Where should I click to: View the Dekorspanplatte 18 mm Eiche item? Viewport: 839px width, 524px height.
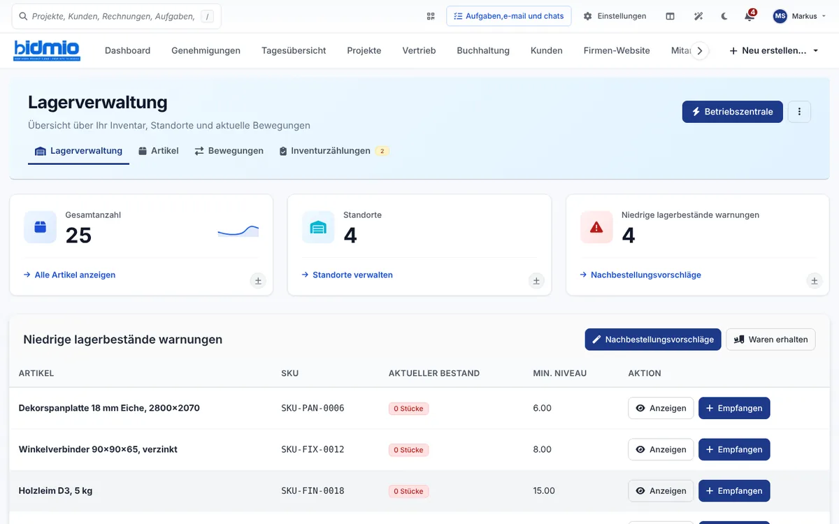tap(661, 408)
